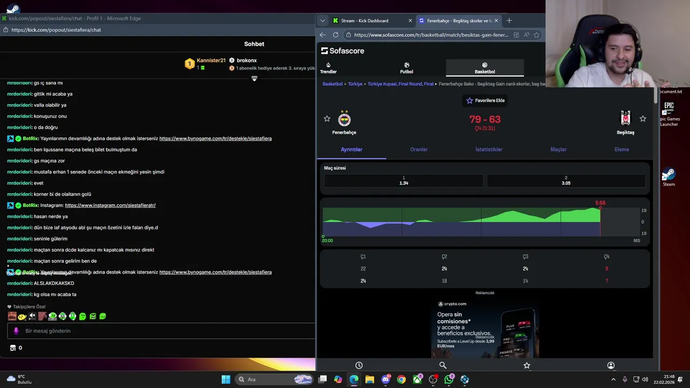Open the Steam desktop shortcut
Viewport: 690px width, 388px height.
[x=668, y=177]
